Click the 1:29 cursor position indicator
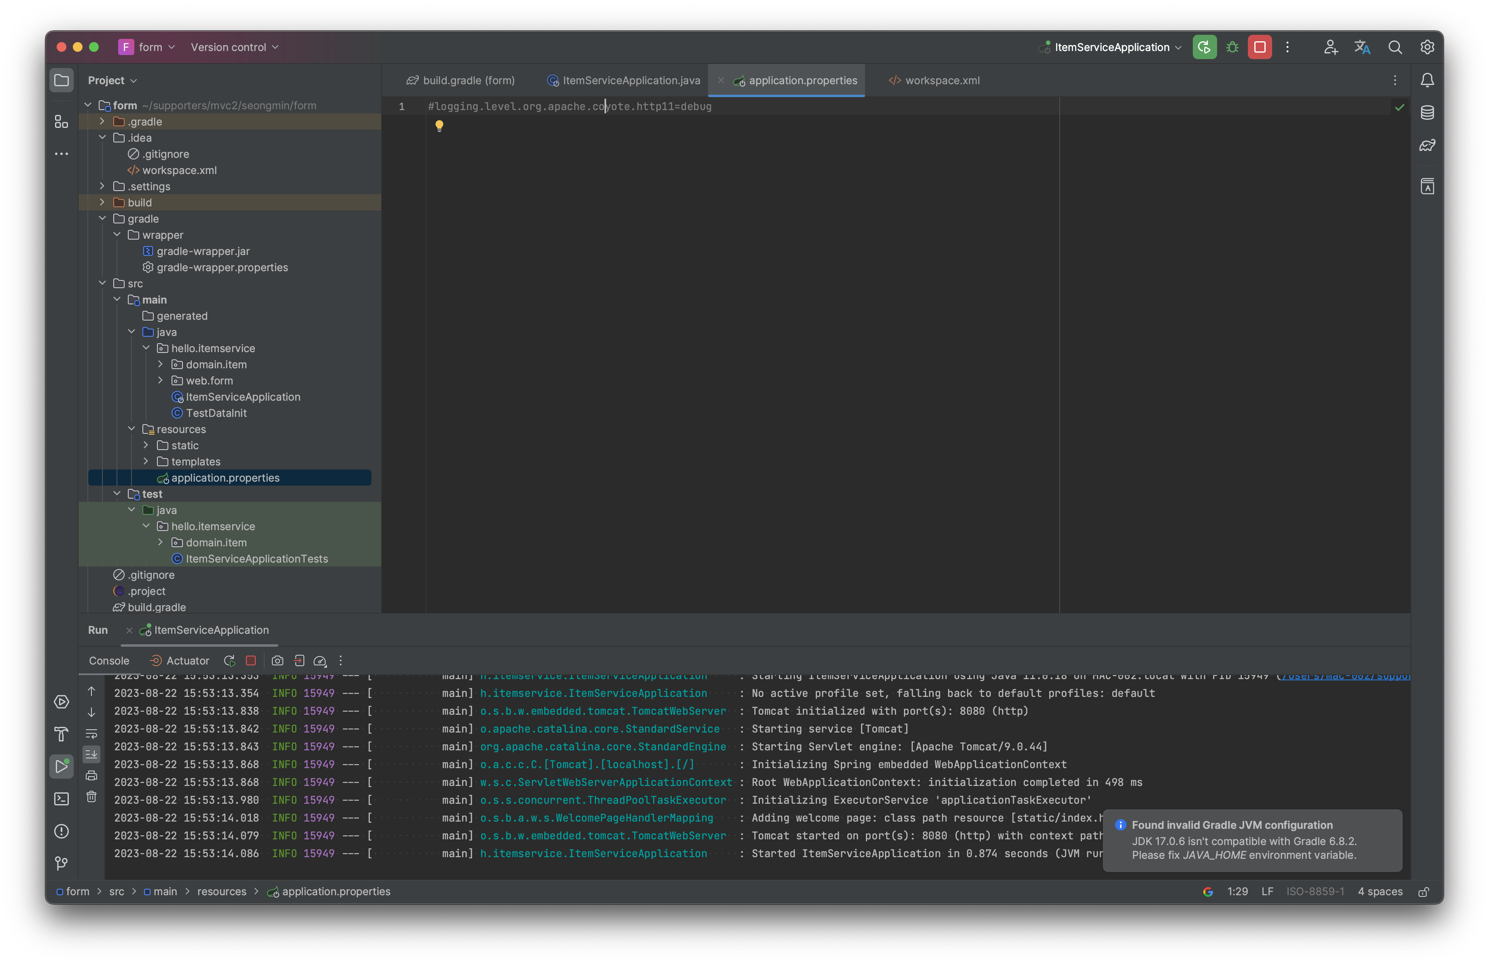 coord(1237,892)
